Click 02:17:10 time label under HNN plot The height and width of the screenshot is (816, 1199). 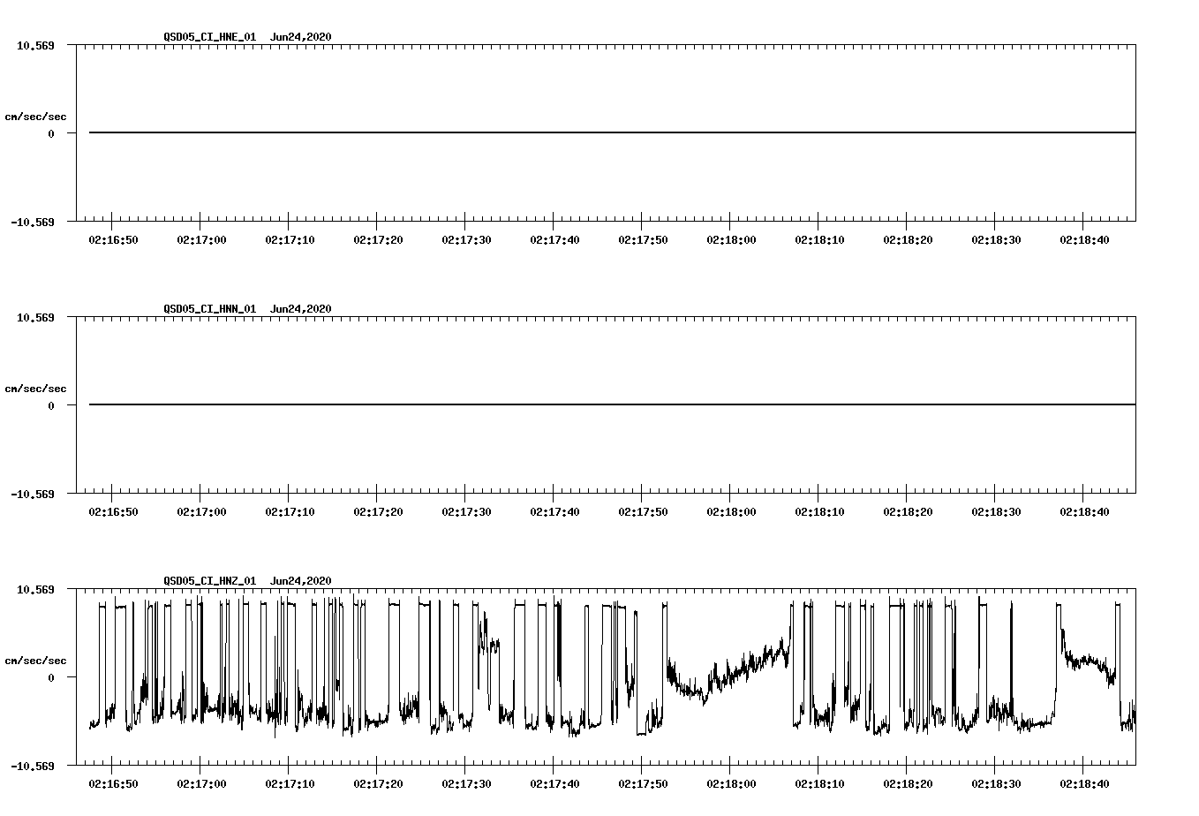(x=290, y=511)
